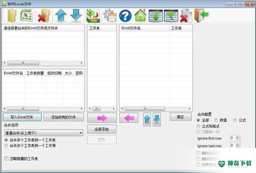Click the 密码 column header
The height and width of the screenshot is (173, 256).
[x=79, y=73]
